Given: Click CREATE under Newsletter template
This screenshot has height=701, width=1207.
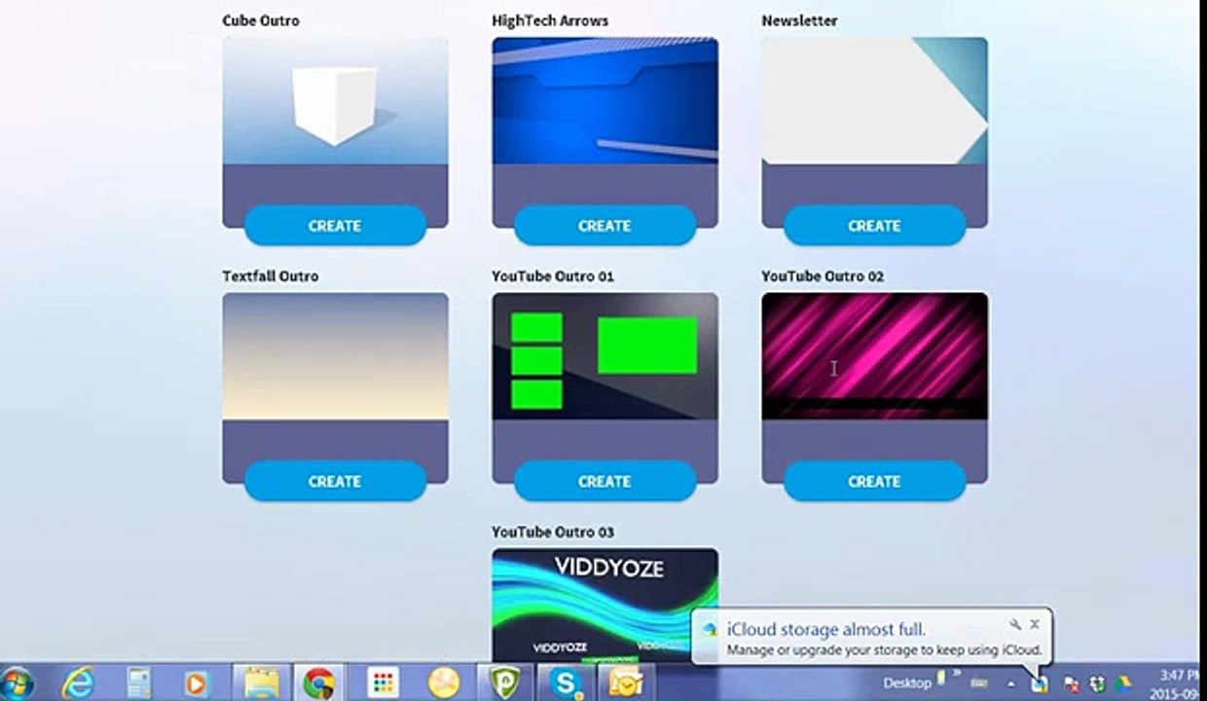Looking at the screenshot, I should 874,226.
